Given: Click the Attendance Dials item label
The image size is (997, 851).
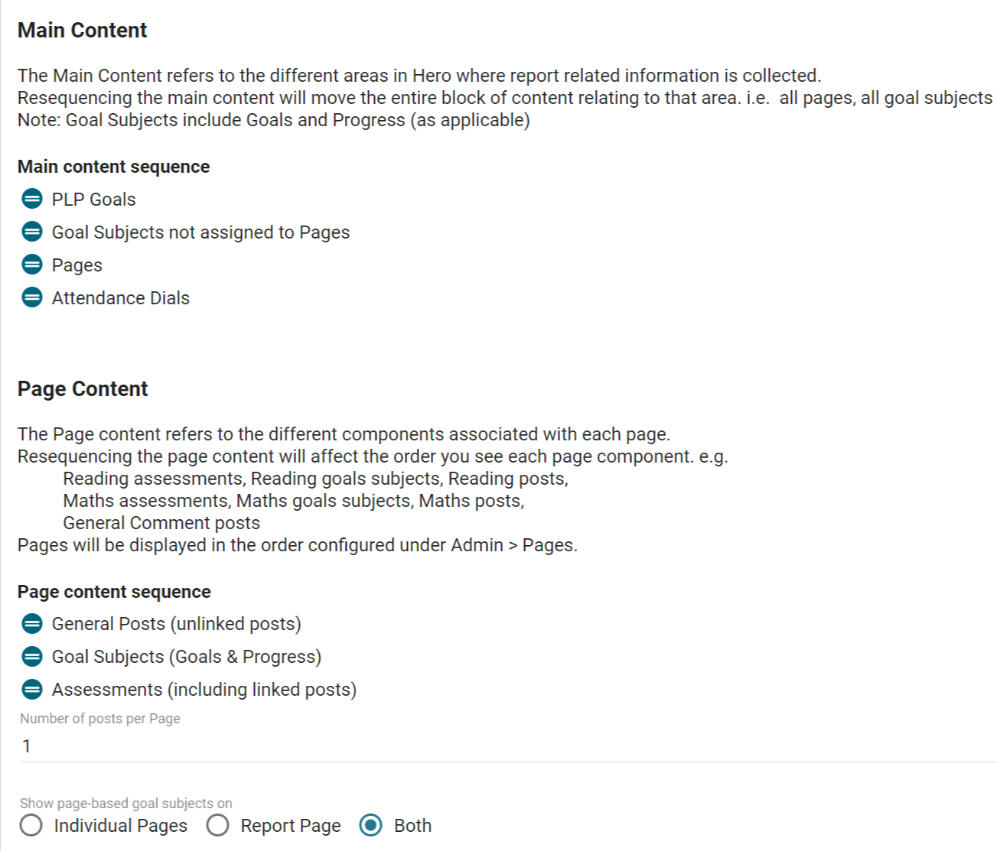Looking at the screenshot, I should coord(121,298).
